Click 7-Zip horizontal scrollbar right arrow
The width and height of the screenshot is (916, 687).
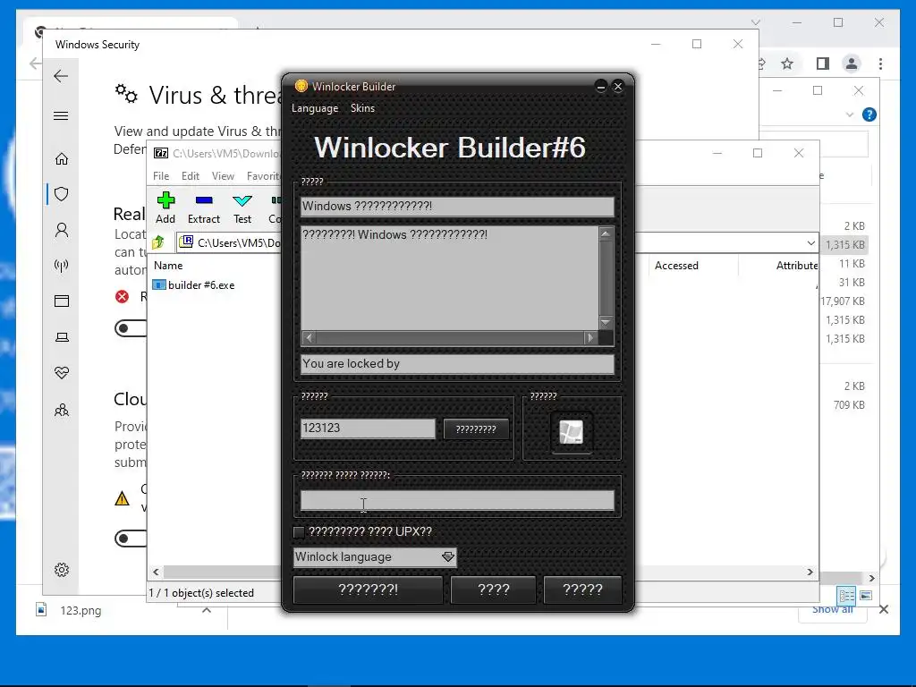tap(810, 572)
